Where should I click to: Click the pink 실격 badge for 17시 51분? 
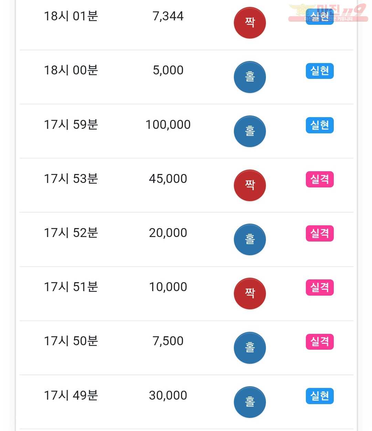[320, 287]
